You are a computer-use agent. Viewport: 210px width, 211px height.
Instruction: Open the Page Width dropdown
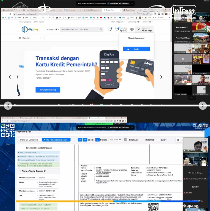pyautogui.click(x=116, y=140)
